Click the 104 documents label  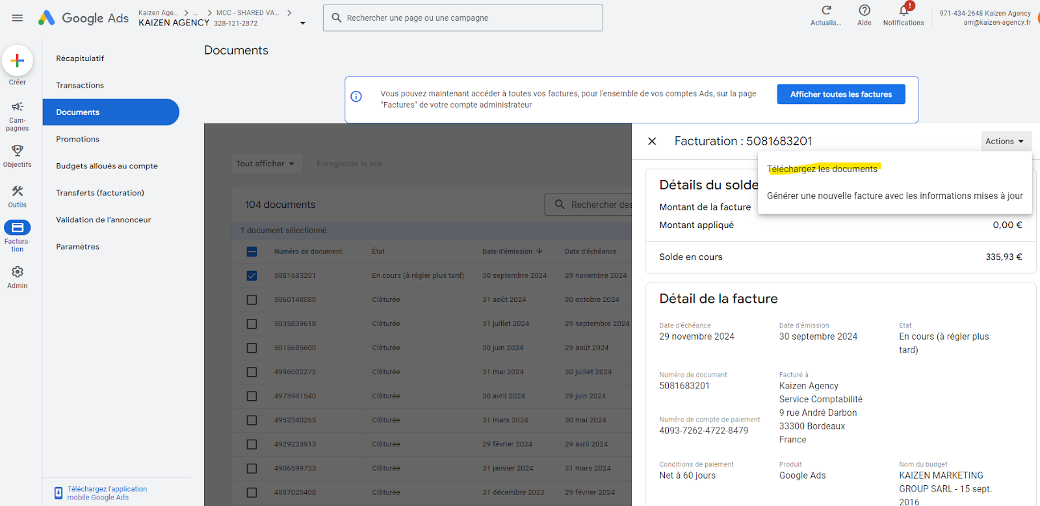click(280, 205)
